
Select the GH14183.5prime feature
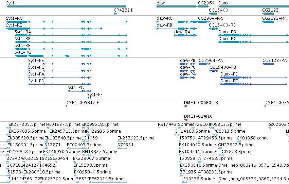pyautogui.click(x=178, y=135)
